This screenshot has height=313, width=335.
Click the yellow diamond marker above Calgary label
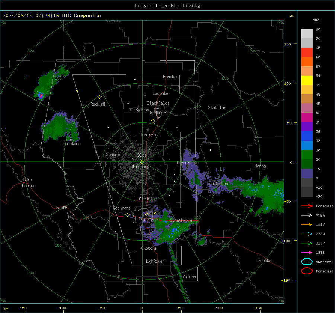[147, 214]
